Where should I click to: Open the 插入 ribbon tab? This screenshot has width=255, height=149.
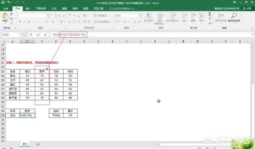28,8
